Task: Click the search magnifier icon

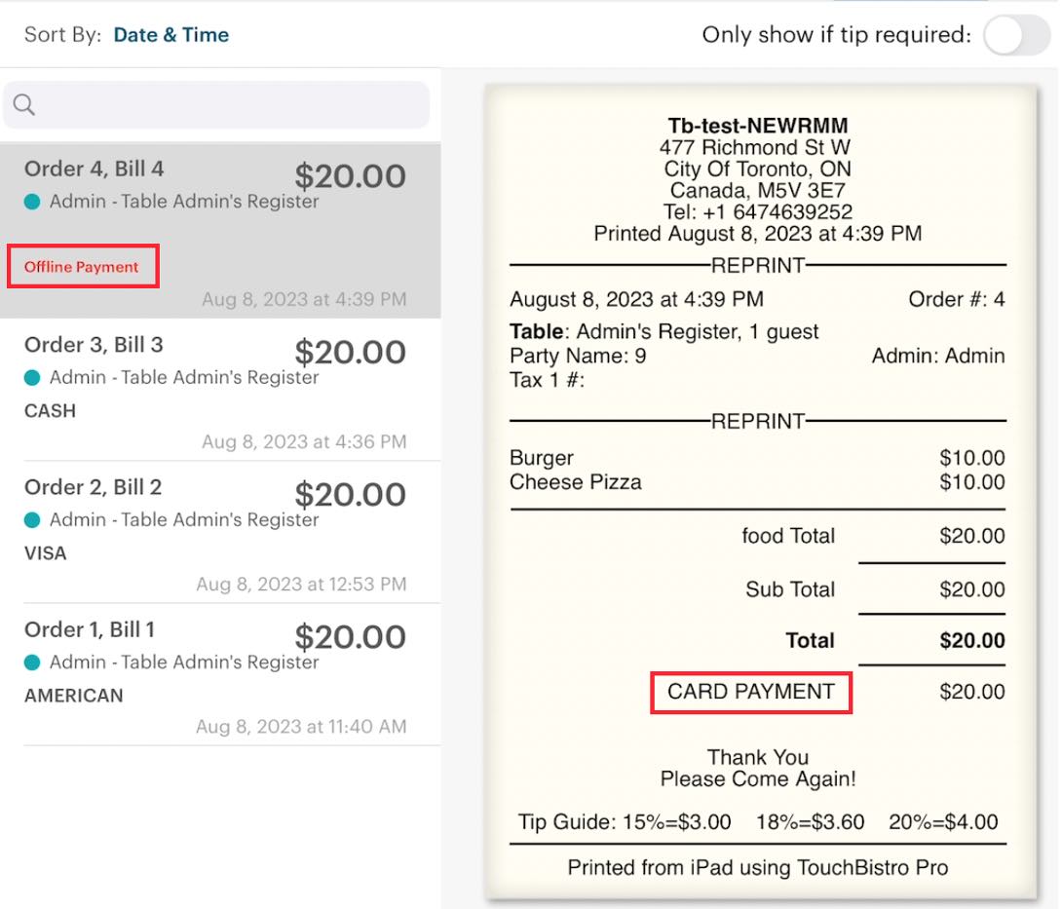Action: tap(23, 103)
